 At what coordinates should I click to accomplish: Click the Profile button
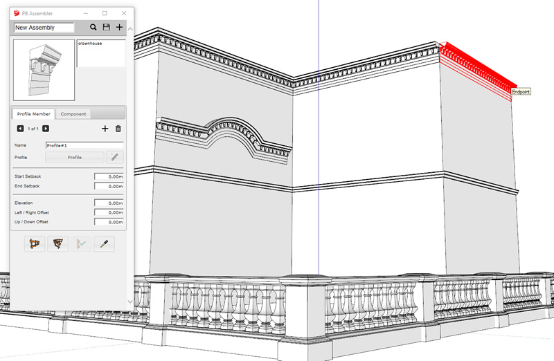[75, 157]
